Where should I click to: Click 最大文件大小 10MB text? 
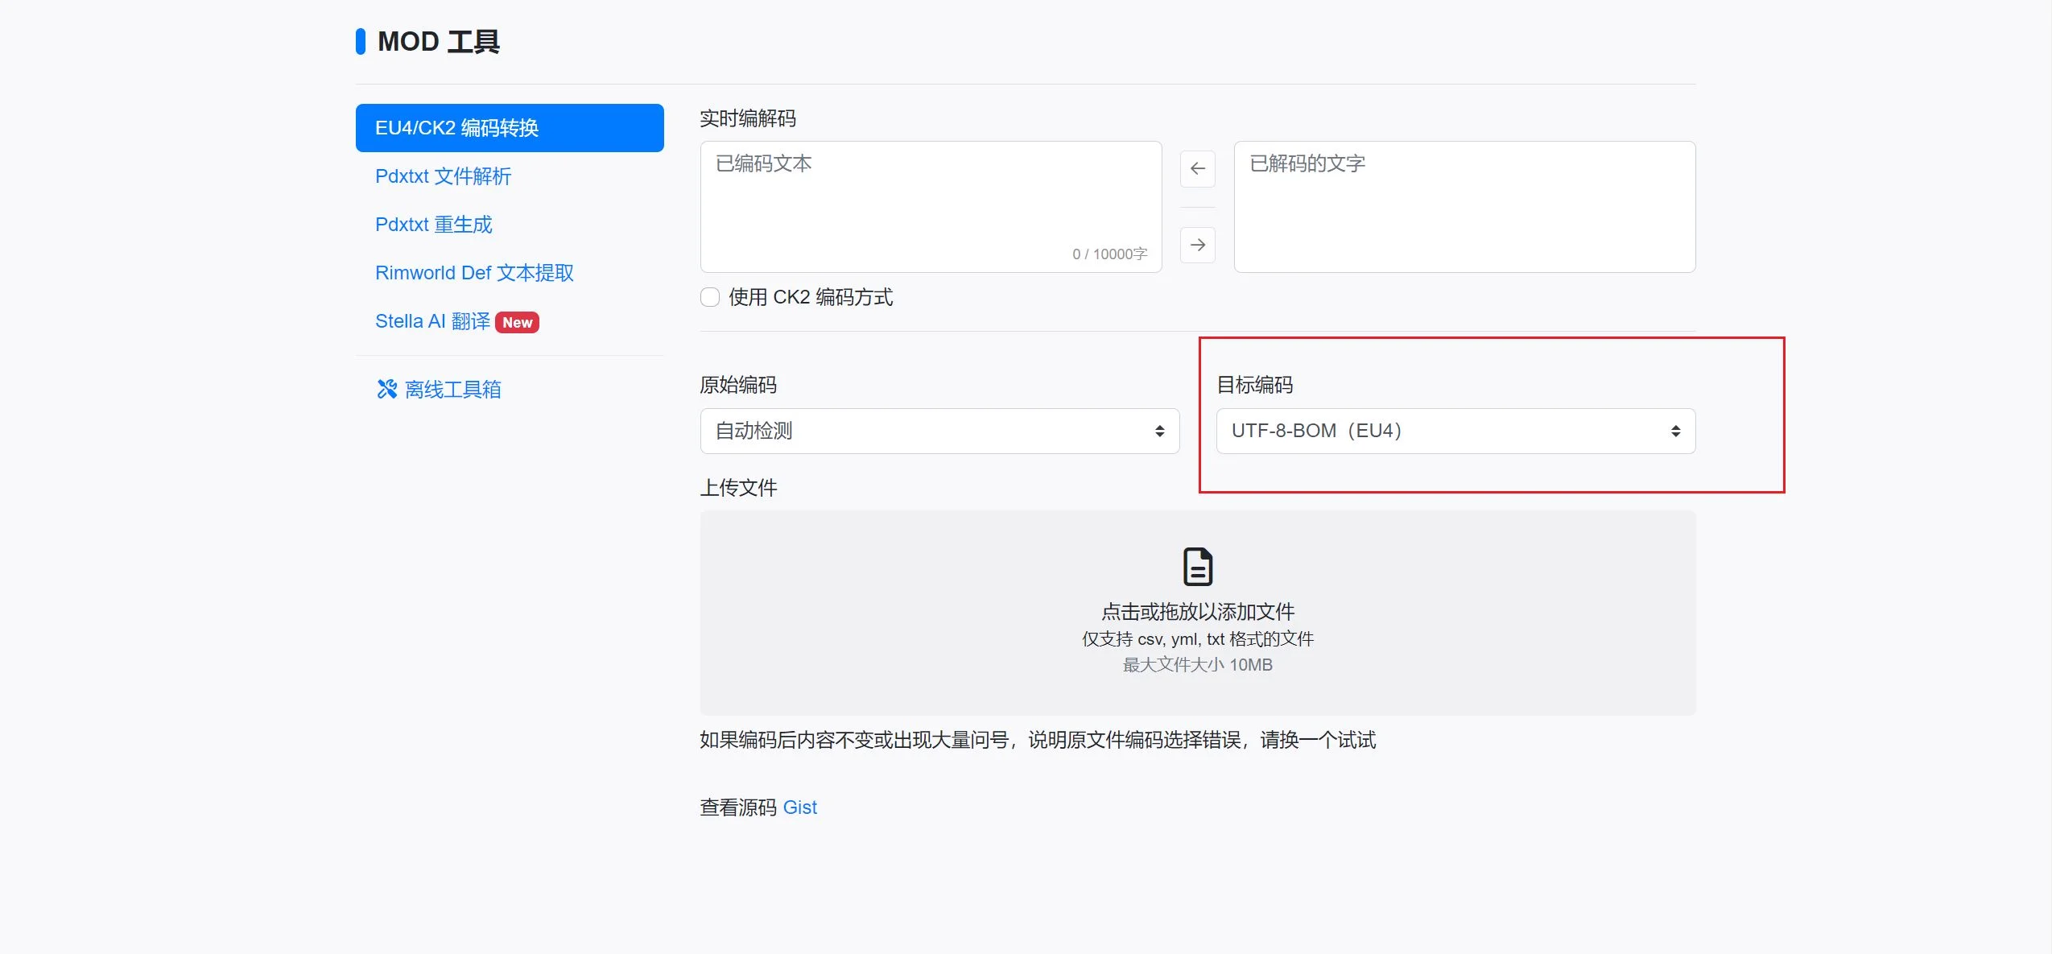click(x=1197, y=665)
